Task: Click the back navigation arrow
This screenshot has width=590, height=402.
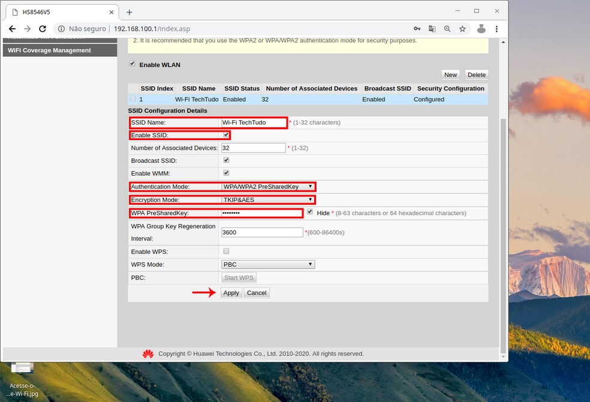Action: (x=12, y=28)
